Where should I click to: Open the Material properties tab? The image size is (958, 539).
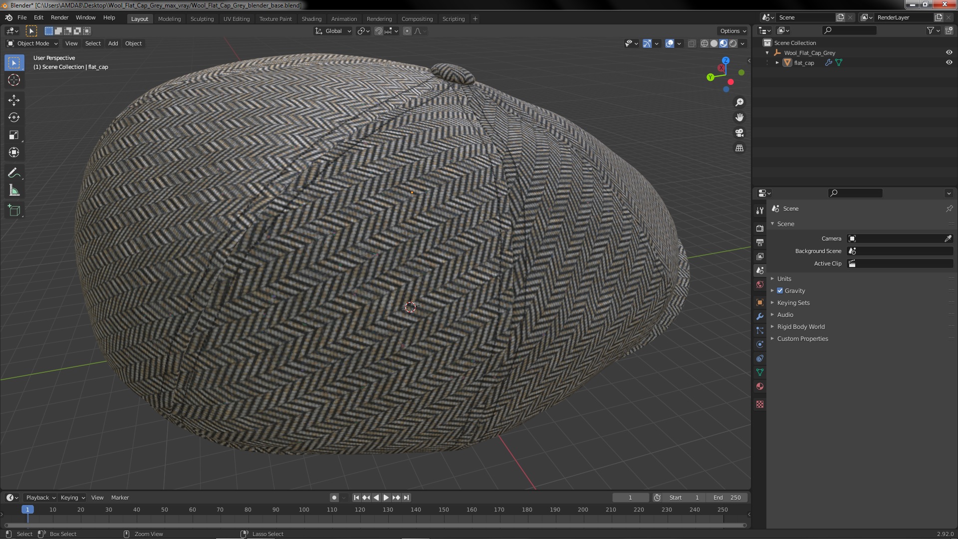760,387
